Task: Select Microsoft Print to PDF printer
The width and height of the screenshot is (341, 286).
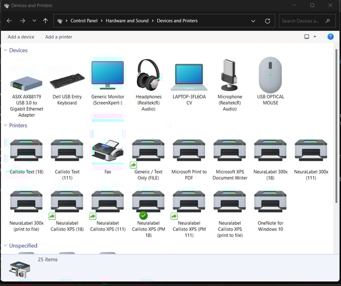Action: [x=189, y=151]
